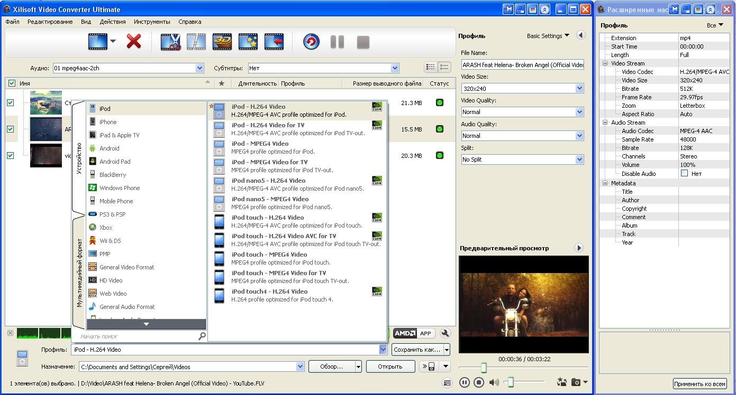Toggle the select-all checkbox in Имя header

[x=12, y=83]
